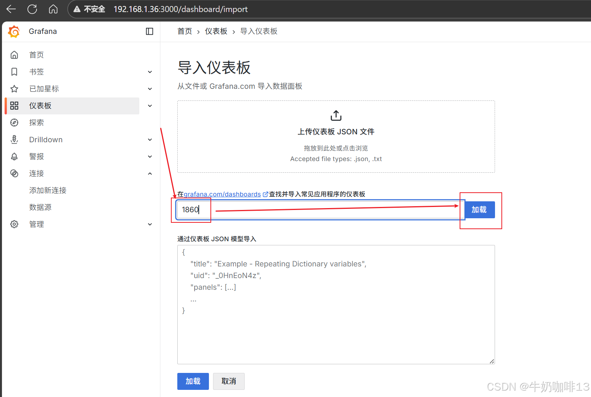This screenshot has width=591, height=397.
Task: Click the 取消 button
Action: point(229,381)
